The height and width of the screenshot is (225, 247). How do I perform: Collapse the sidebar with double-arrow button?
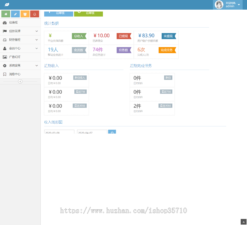(20, 82)
